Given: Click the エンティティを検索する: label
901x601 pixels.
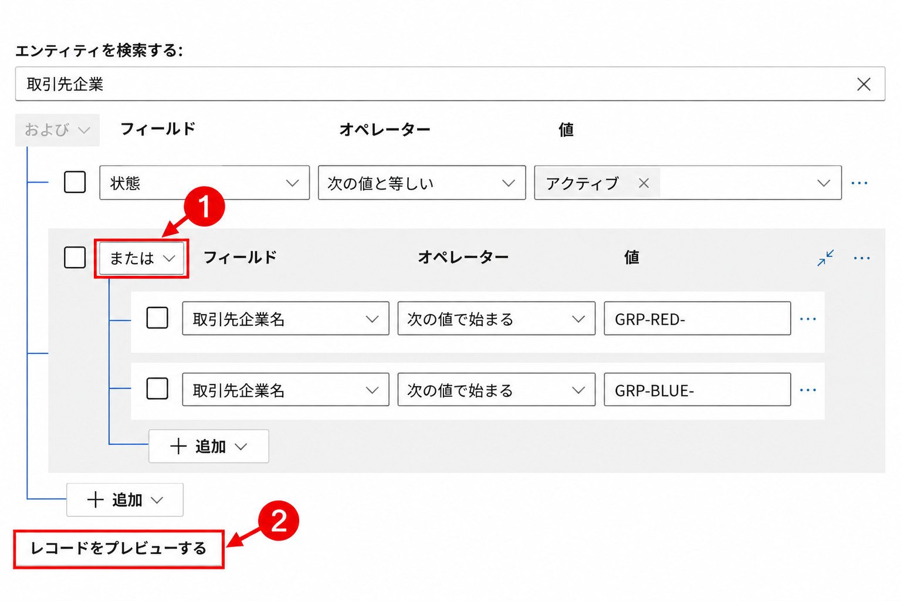Looking at the screenshot, I should click(99, 50).
